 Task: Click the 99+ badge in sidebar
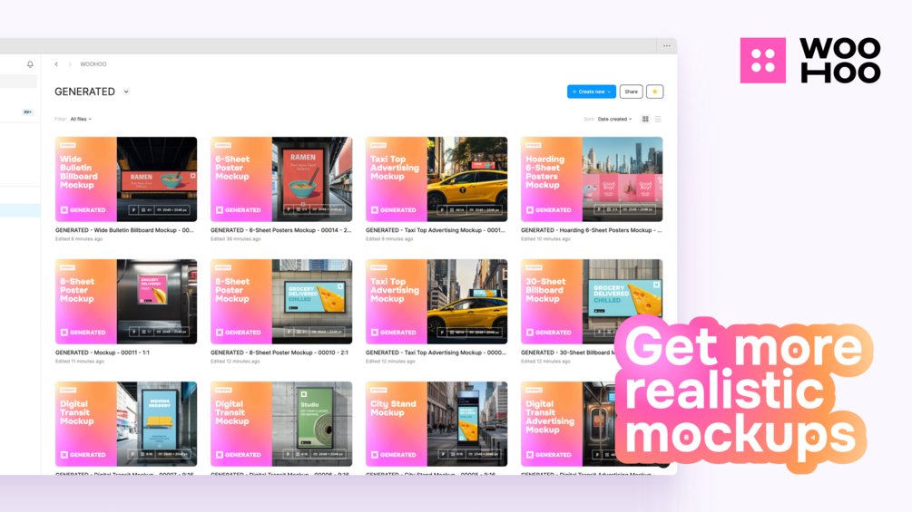point(27,112)
